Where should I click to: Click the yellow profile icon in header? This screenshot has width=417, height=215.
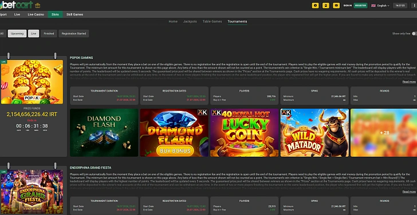point(326,5)
